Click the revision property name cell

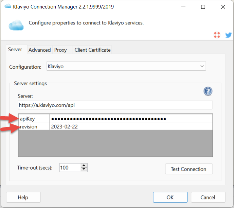tap(34, 127)
